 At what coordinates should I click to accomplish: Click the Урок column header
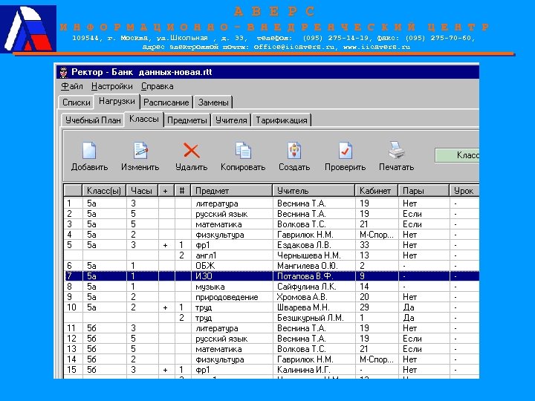click(464, 191)
